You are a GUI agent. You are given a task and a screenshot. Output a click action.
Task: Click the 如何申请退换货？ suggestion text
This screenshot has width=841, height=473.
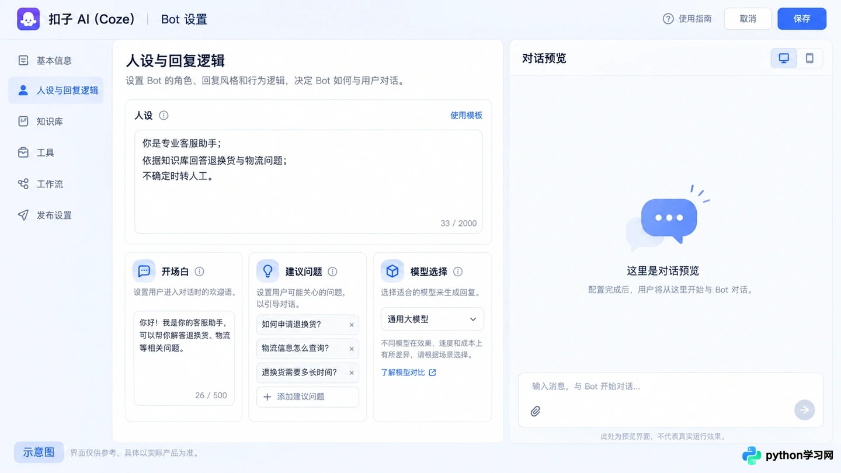pos(291,325)
